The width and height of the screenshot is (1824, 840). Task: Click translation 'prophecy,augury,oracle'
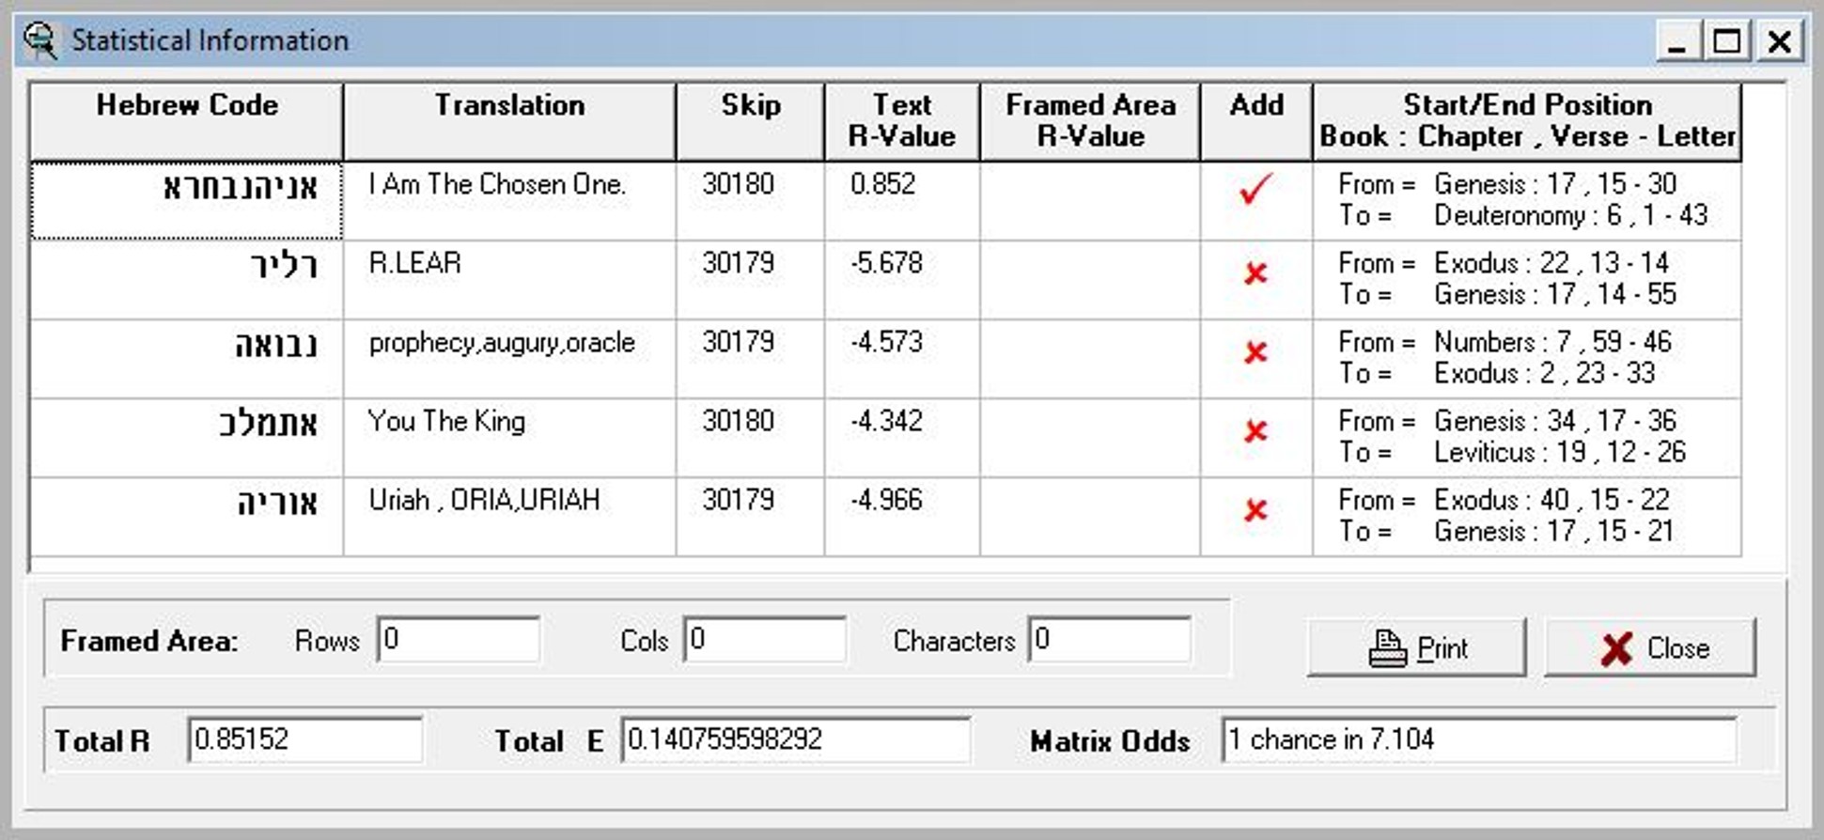502,343
